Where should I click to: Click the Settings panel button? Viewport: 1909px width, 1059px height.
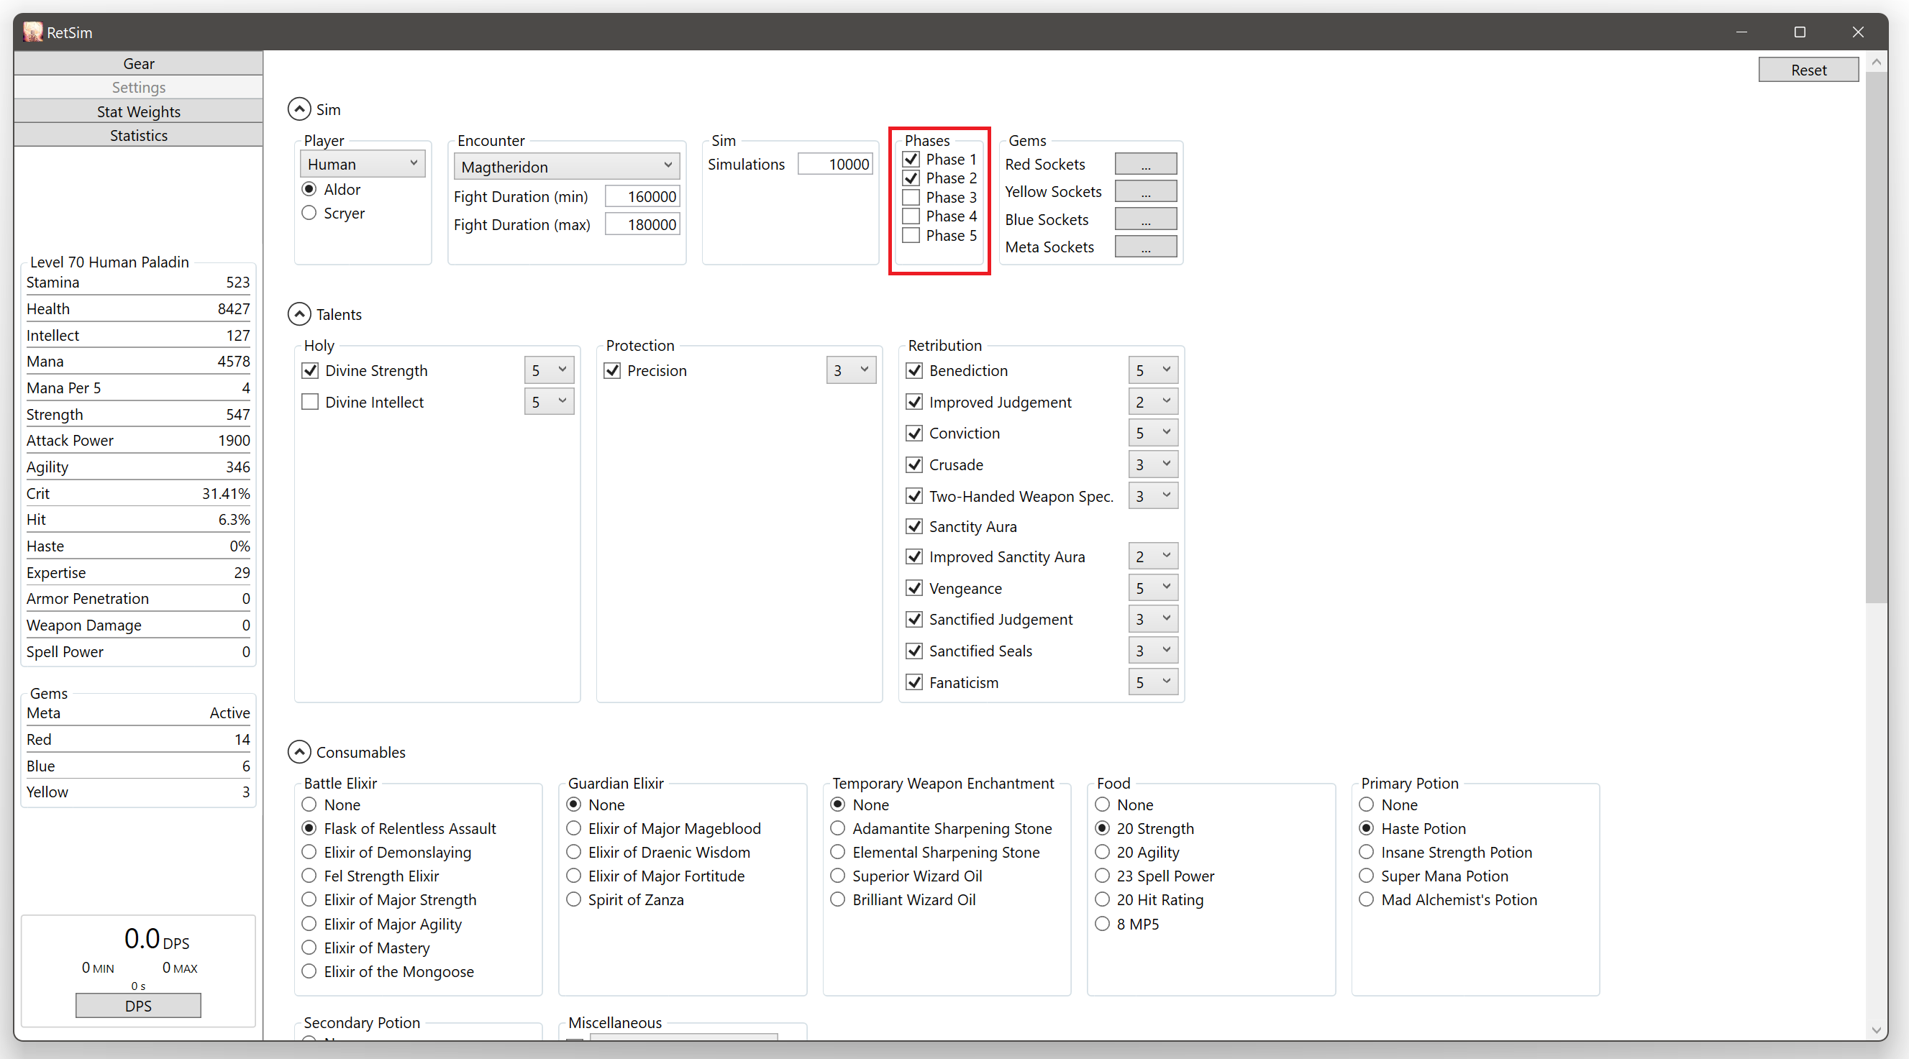pyautogui.click(x=137, y=86)
